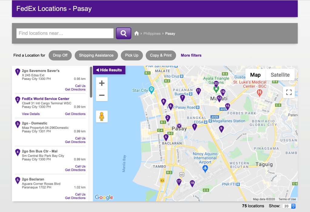310x212 pixels.
Task: Click Get Directions for 2go Baclaran
Action: click(x=75, y=198)
